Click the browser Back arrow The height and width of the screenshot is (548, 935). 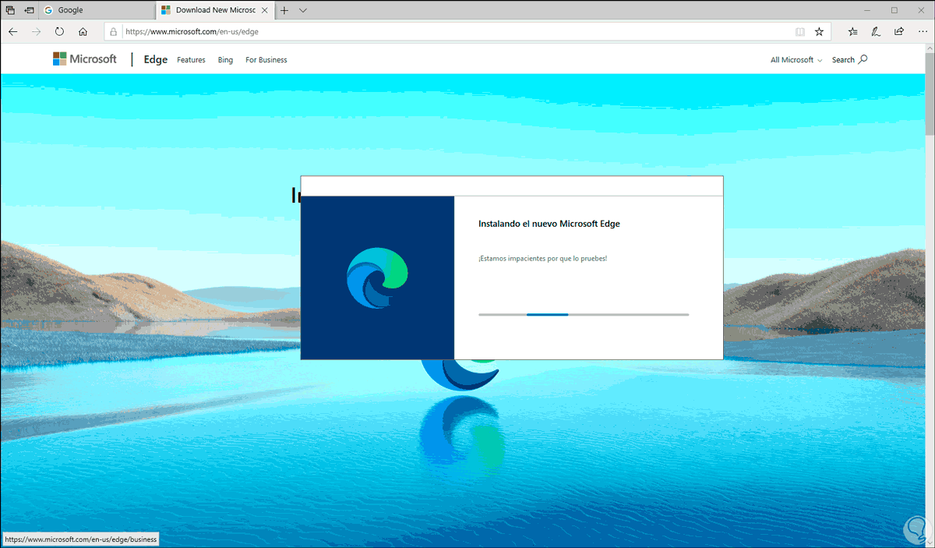(x=13, y=32)
